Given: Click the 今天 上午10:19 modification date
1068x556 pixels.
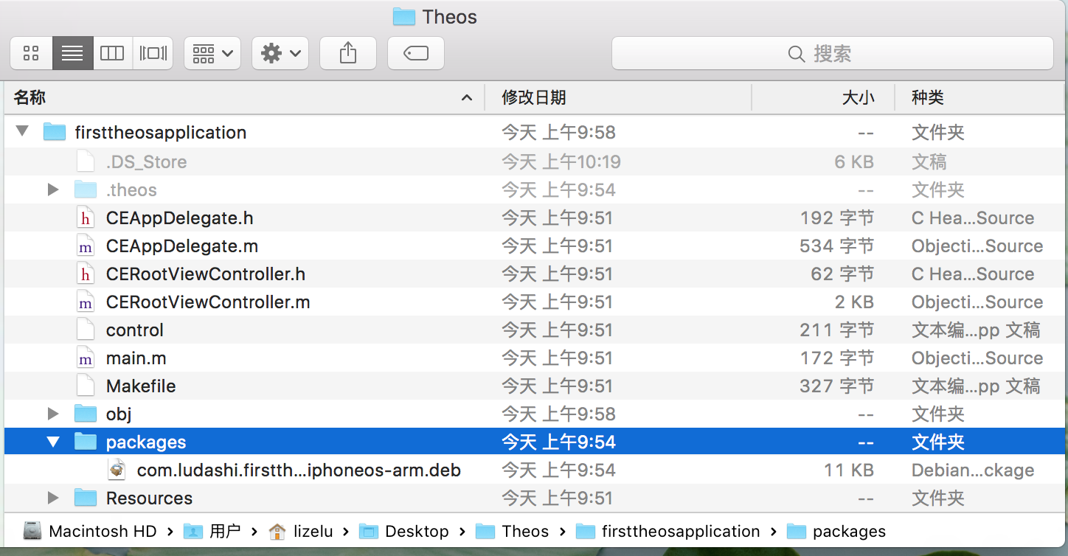Looking at the screenshot, I should (561, 162).
